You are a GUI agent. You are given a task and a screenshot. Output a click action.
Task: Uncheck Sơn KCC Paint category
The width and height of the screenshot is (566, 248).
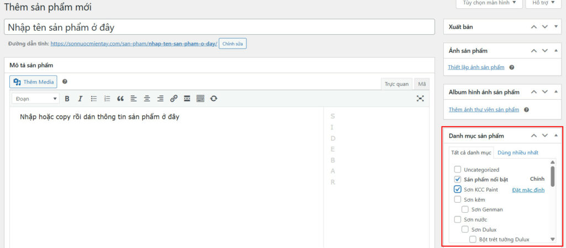pyautogui.click(x=458, y=190)
